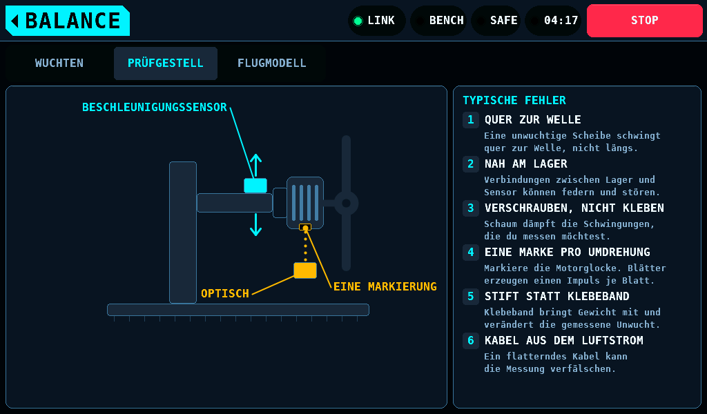Click the SAFE status pill
Viewport: 707px width, 414px height.
[496, 21]
